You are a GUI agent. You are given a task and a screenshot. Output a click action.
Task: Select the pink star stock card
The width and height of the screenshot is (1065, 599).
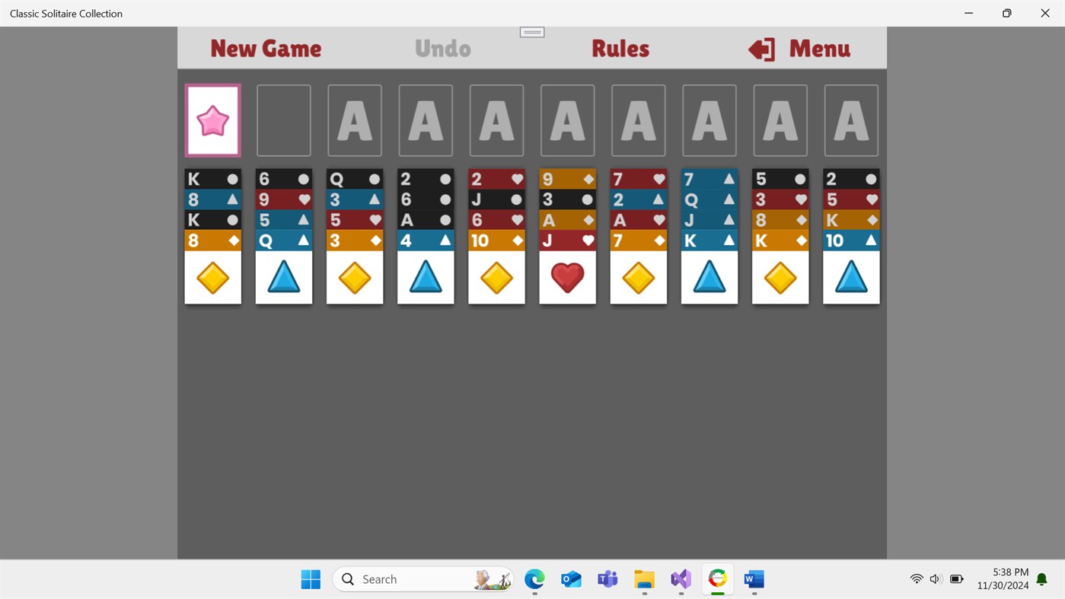(212, 119)
